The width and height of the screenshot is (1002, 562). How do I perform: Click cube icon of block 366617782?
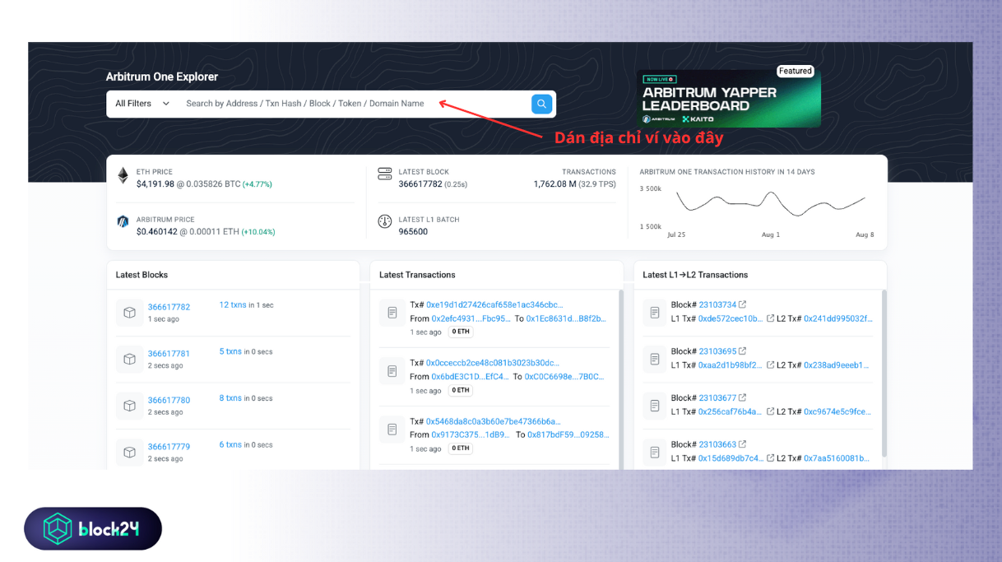[129, 313]
